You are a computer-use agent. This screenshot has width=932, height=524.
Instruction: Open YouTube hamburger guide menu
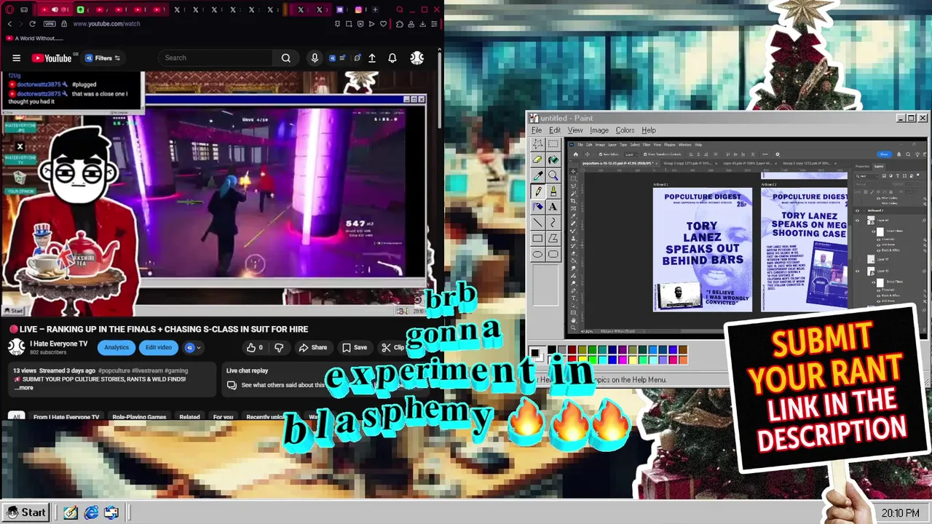(x=16, y=58)
